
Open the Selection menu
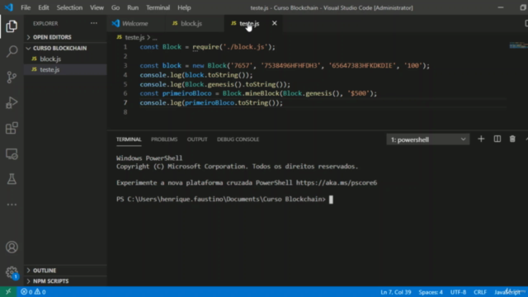(x=69, y=7)
